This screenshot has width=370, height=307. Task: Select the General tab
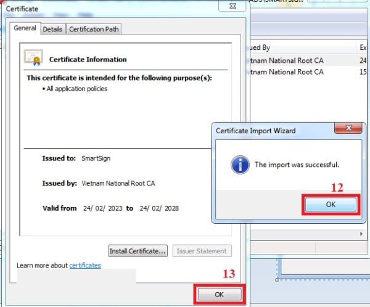25,28
